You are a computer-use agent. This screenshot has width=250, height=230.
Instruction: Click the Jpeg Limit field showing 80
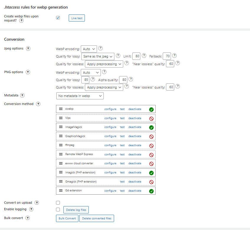point(136,56)
